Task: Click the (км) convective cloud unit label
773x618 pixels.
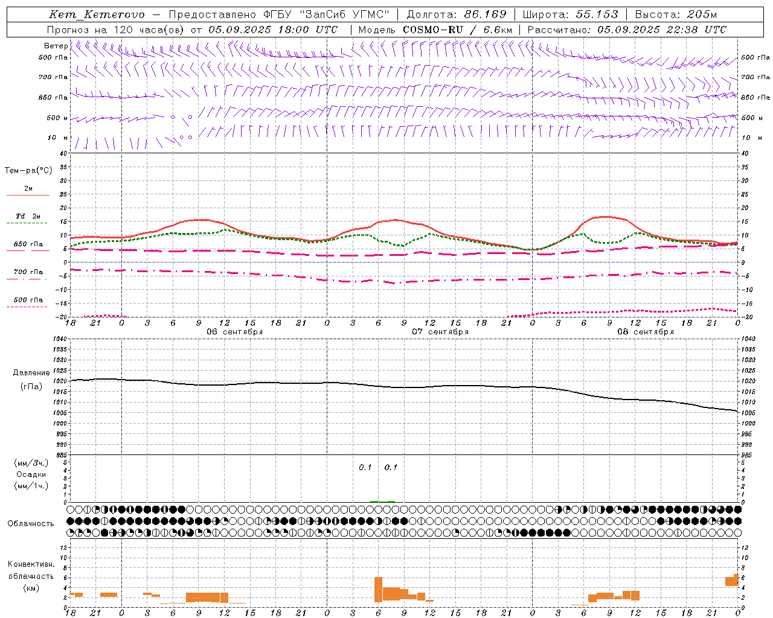Action: click(31, 588)
